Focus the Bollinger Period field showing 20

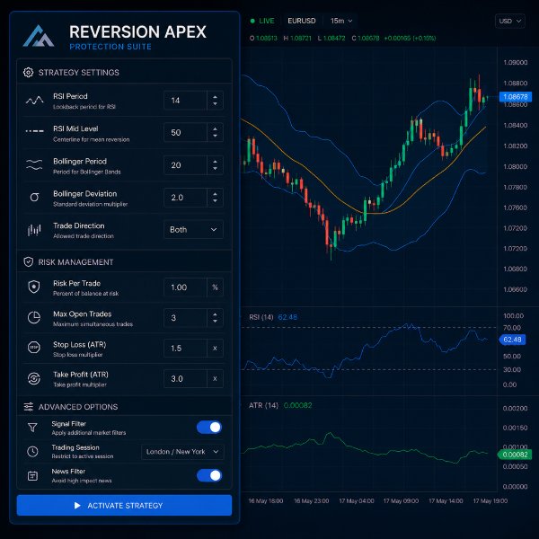pyautogui.click(x=186, y=165)
